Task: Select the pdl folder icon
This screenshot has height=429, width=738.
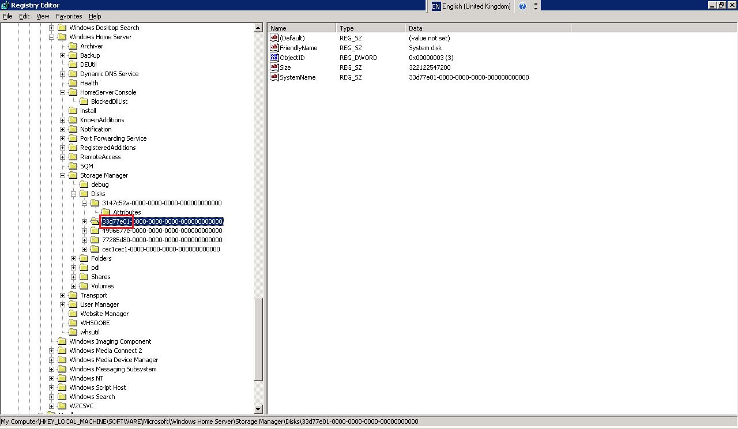Action: pos(84,268)
